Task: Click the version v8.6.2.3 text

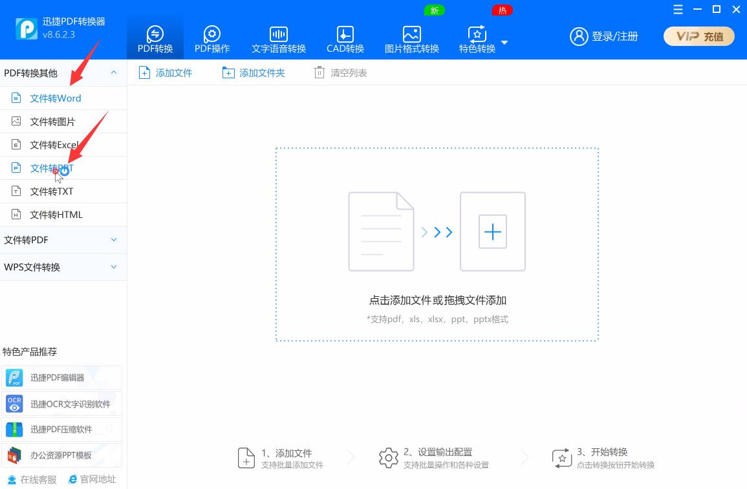Action: pos(59,35)
